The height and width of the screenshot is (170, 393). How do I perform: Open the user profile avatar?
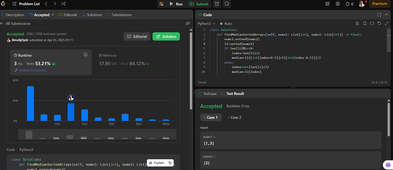(x=361, y=4)
